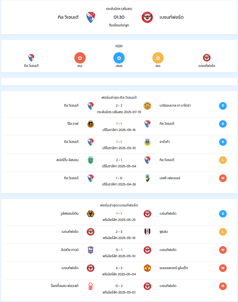Click the orange Gil Vicente wins H2H circle
The width and height of the screenshot is (238, 302).
pyautogui.click(x=80, y=58)
